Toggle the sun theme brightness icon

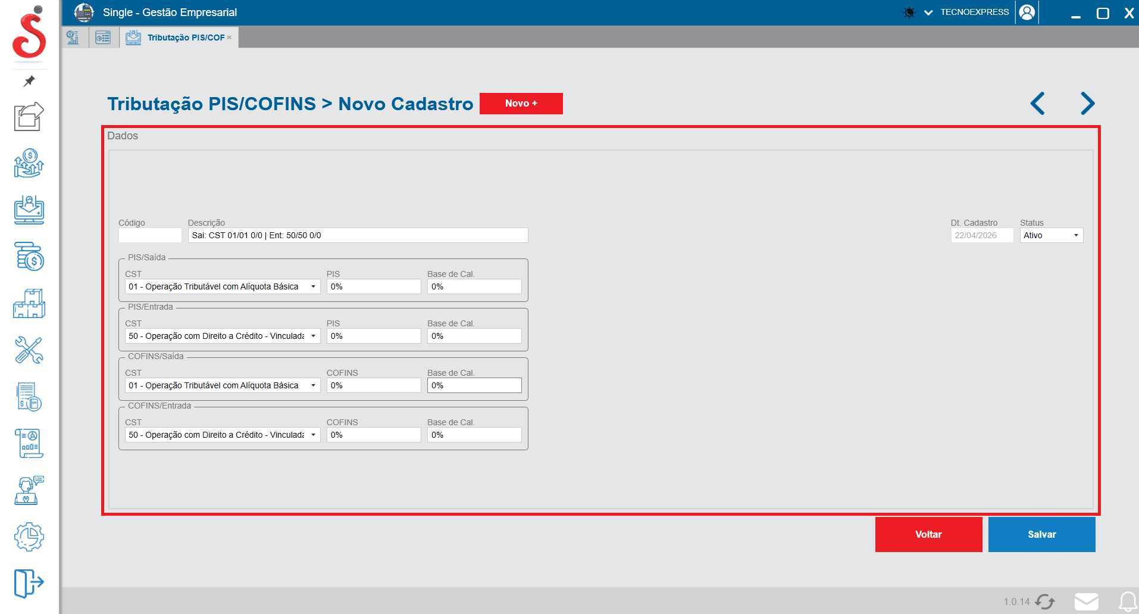pyautogui.click(x=909, y=13)
